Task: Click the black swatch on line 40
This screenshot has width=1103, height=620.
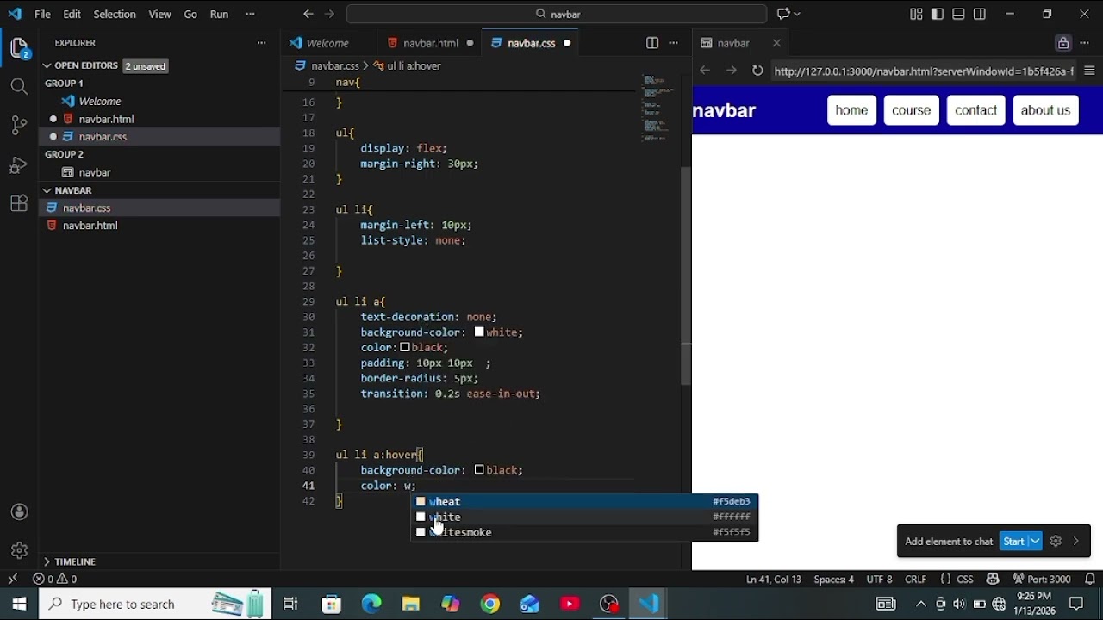Action: pos(479,470)
